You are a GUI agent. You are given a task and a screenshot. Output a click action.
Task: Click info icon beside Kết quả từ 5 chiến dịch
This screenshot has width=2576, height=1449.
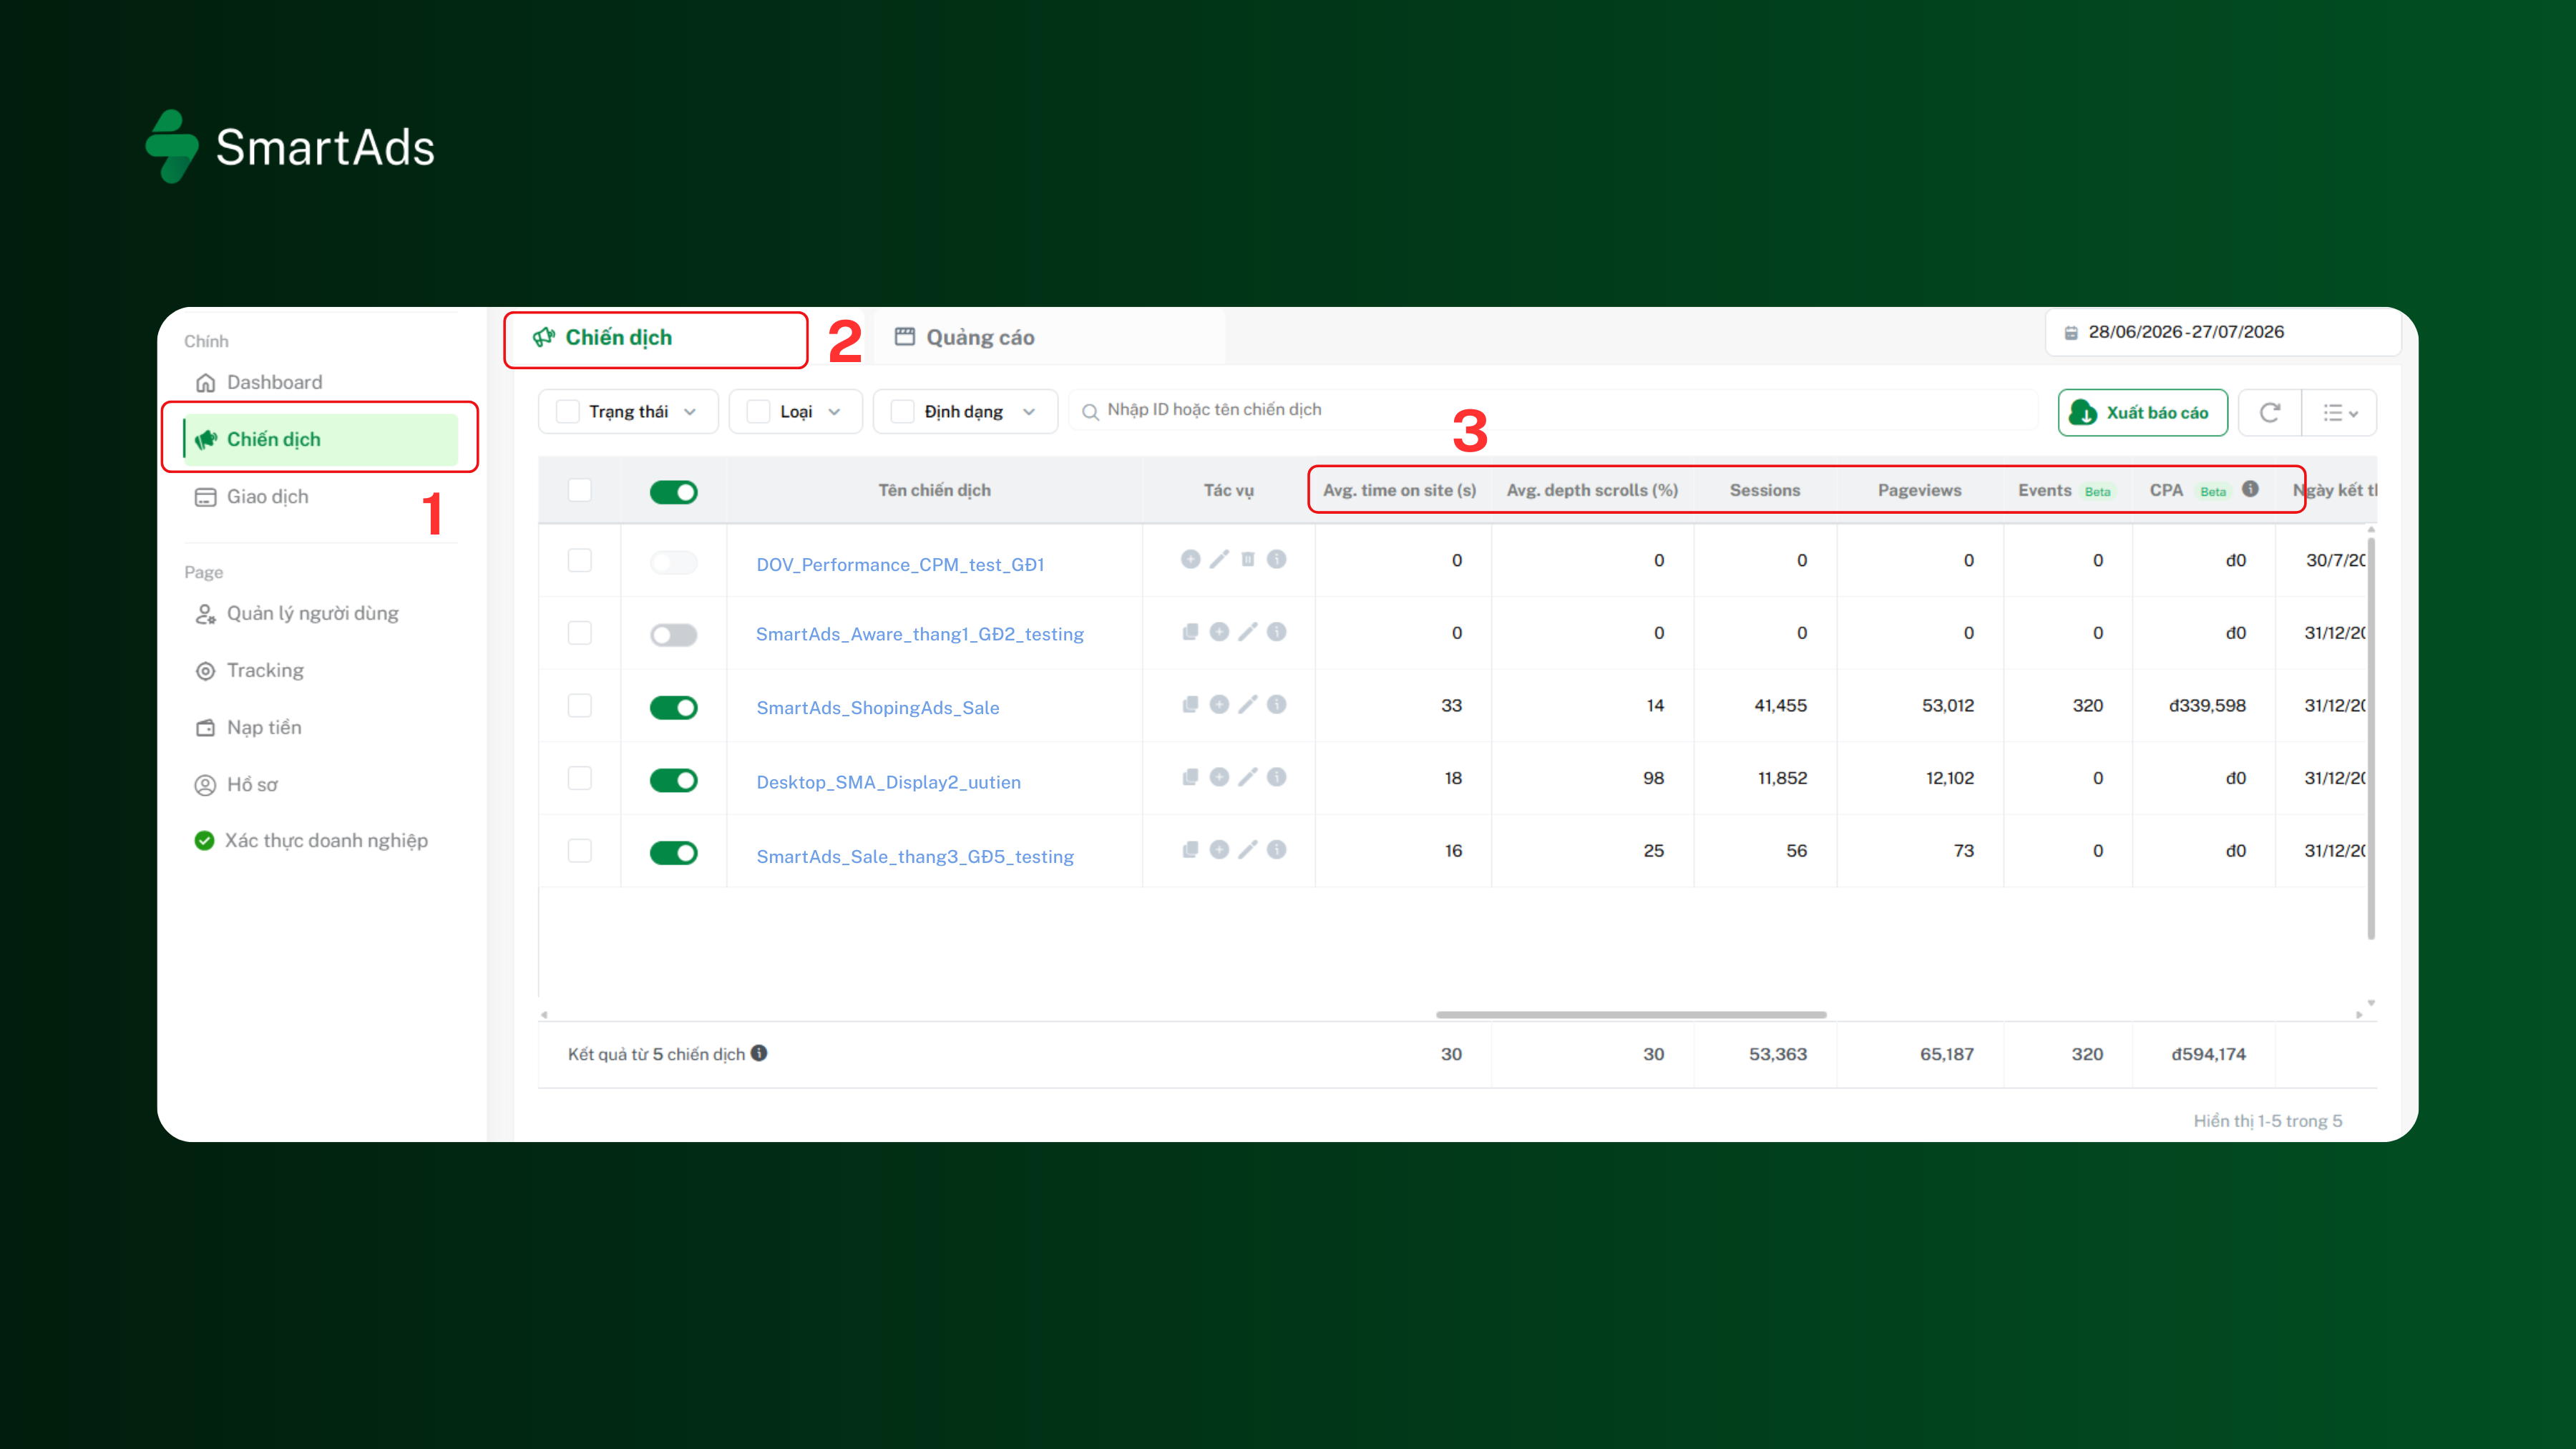[759, 1053]
